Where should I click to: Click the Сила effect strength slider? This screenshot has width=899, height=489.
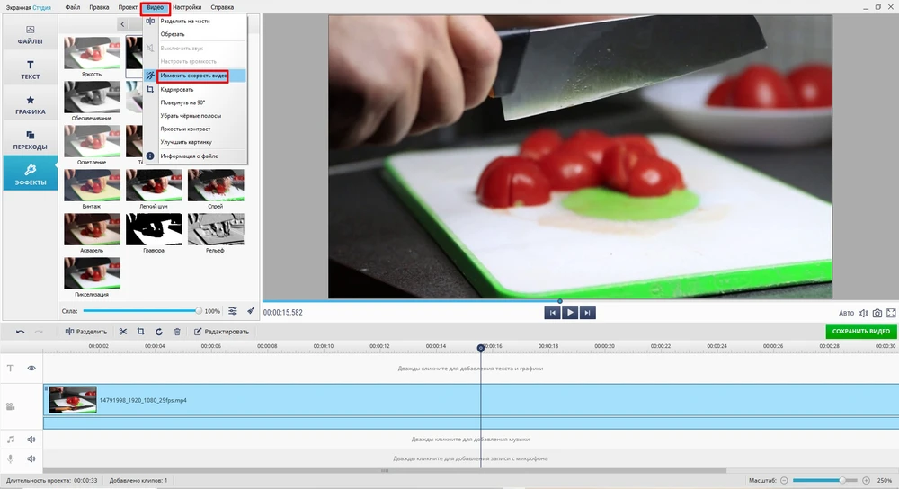pyautogui.click(x=141, y=311)
